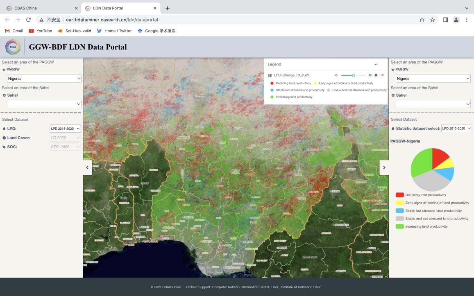Click the table icon beside LPDI_change_PAGGW
The width and height of the screenshot is (474, 296).
[270, 75]
